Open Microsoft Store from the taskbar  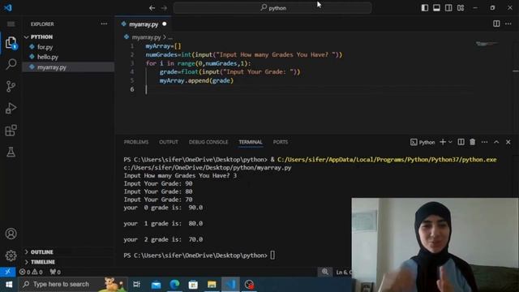point(193,285)
